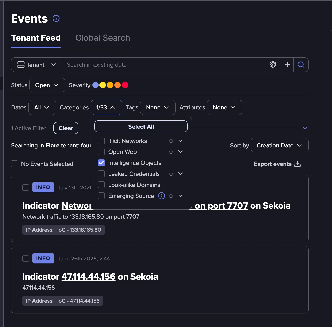Click the Emerging Source info icon
332x327 pixels.
162,196
